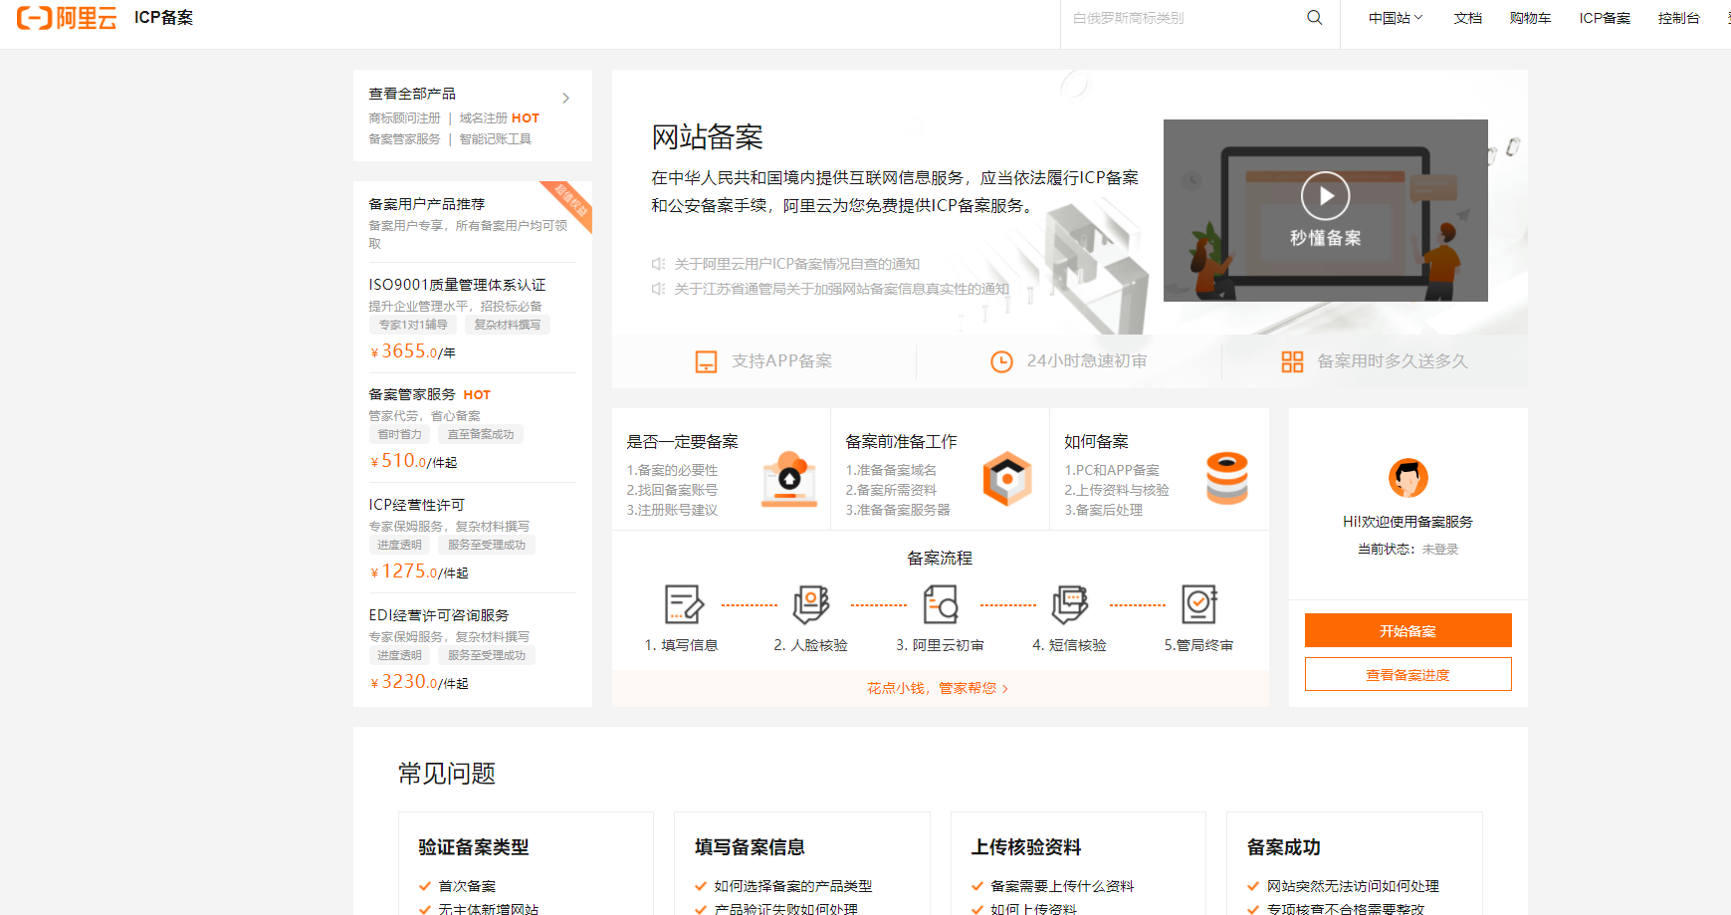The image size is (1731, 915).
Task: Click the search magnifier icon
Action: click(x=1314, y=18)
